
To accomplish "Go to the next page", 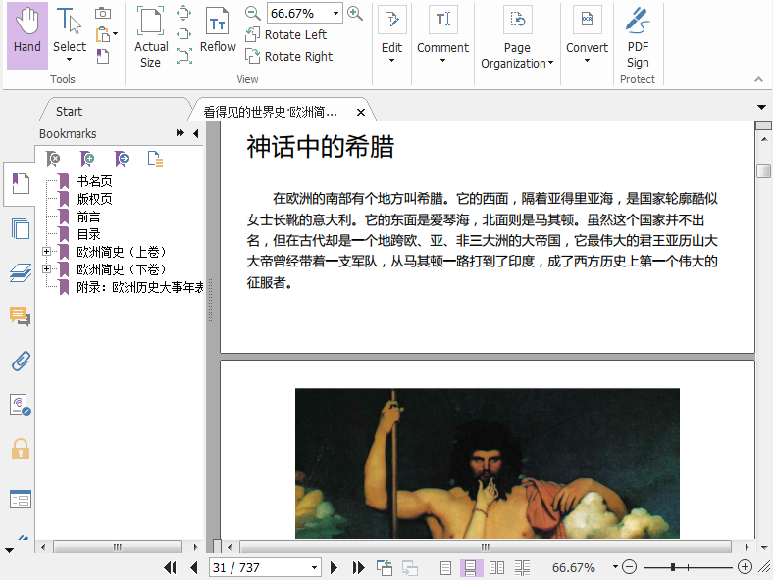I will (335, 567).
